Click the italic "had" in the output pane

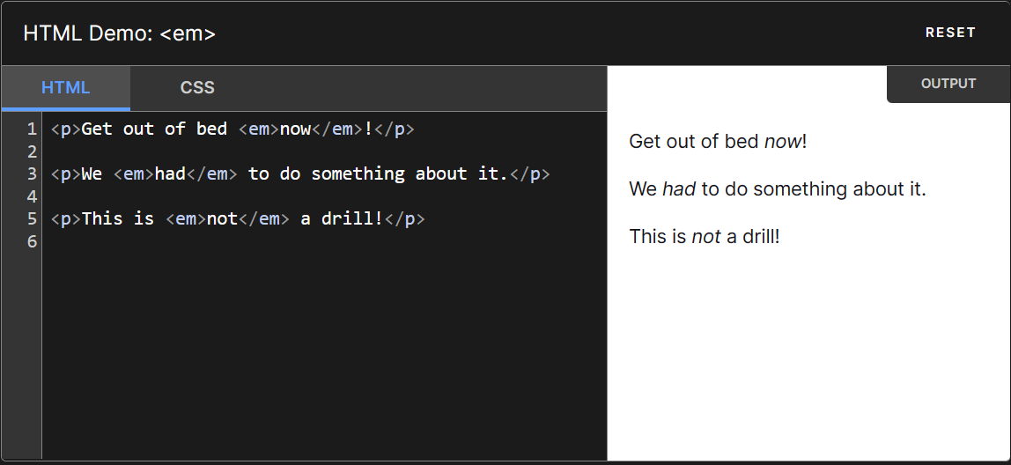(x=679, y=189)
